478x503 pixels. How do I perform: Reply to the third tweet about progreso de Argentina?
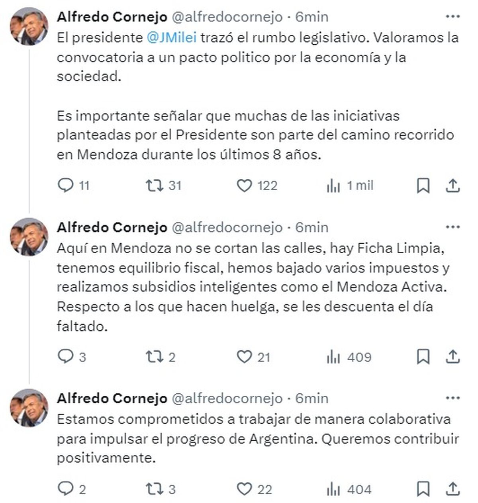coord(66,489)
